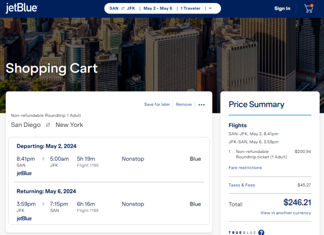324x235 pixels.
Task: Click the SAN JFK route in search pill
Action: (122, 8)
